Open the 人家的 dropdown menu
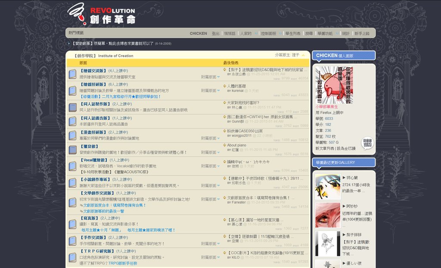Screen dimensions: 441x268 (248, 33)
